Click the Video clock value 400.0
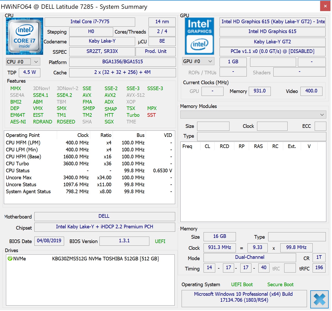 coord(311,91)
